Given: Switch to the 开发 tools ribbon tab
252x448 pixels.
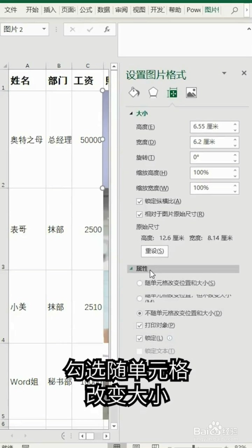Looking at the screenshot, I should pyautogui.click(x=157, y=10).
